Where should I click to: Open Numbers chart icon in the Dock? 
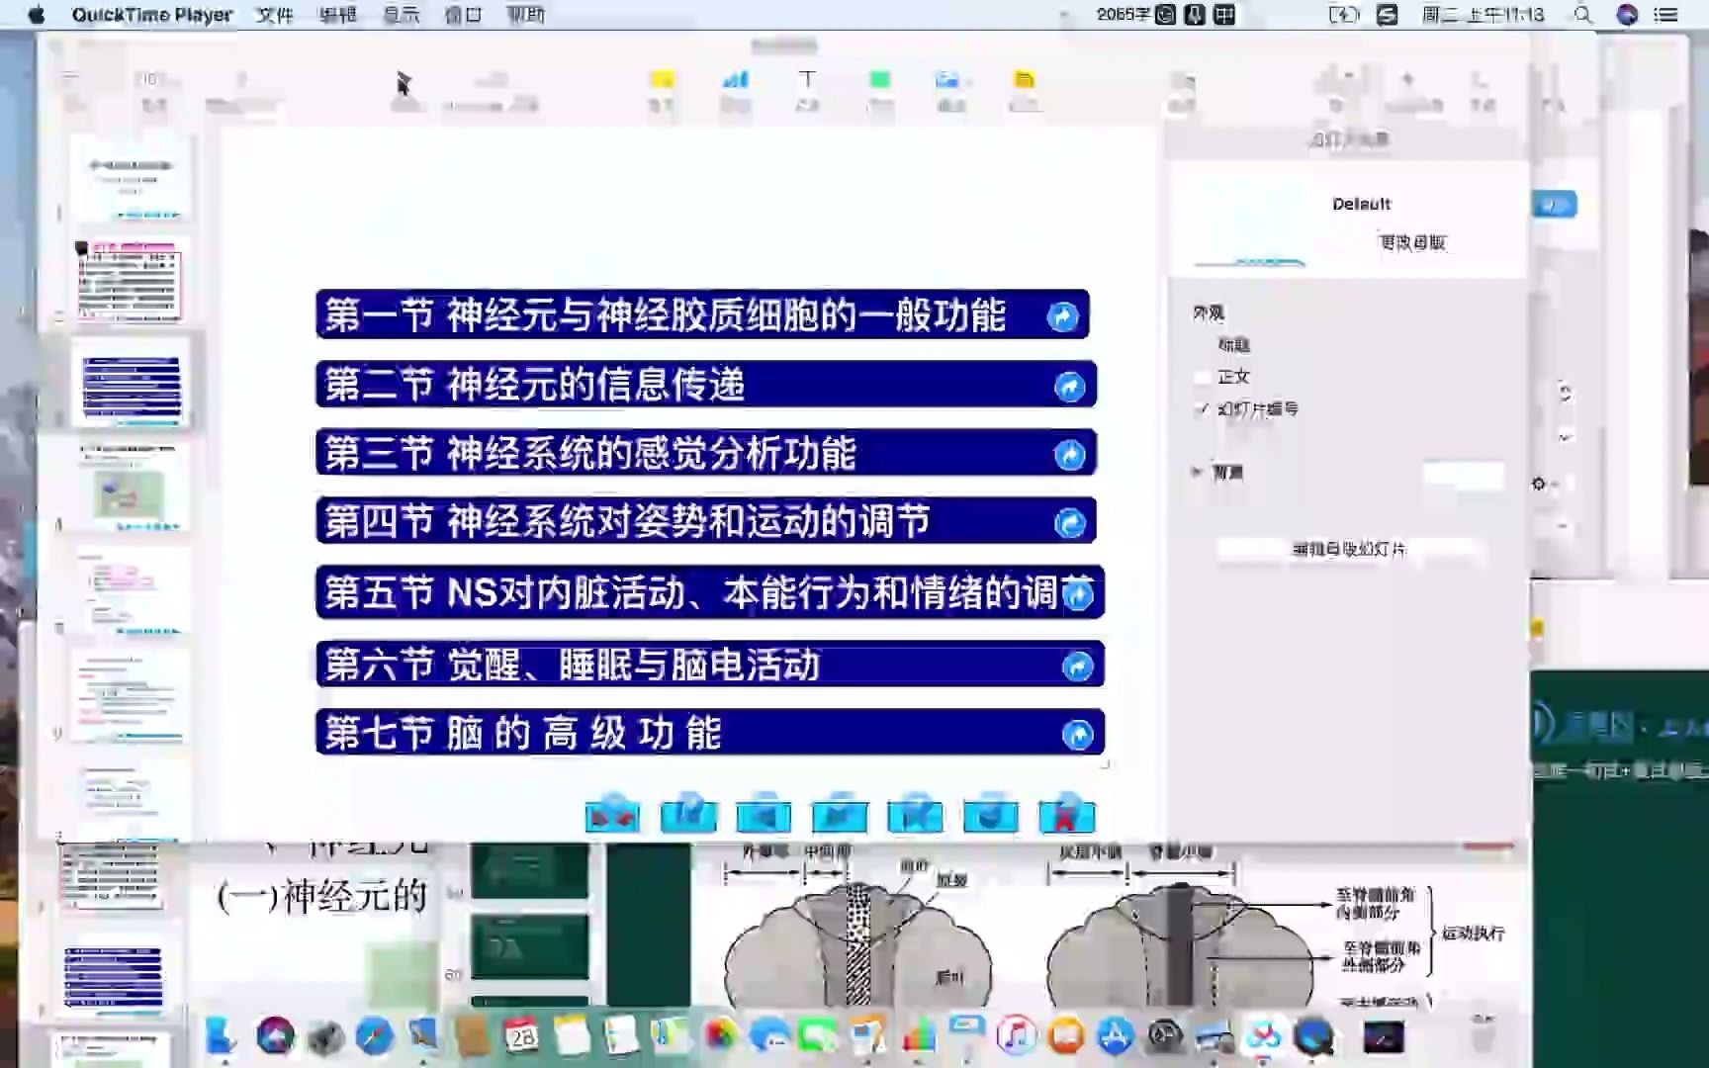919,1036
